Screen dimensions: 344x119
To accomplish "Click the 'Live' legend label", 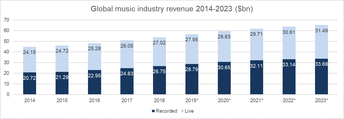I will tap(189, 111).
